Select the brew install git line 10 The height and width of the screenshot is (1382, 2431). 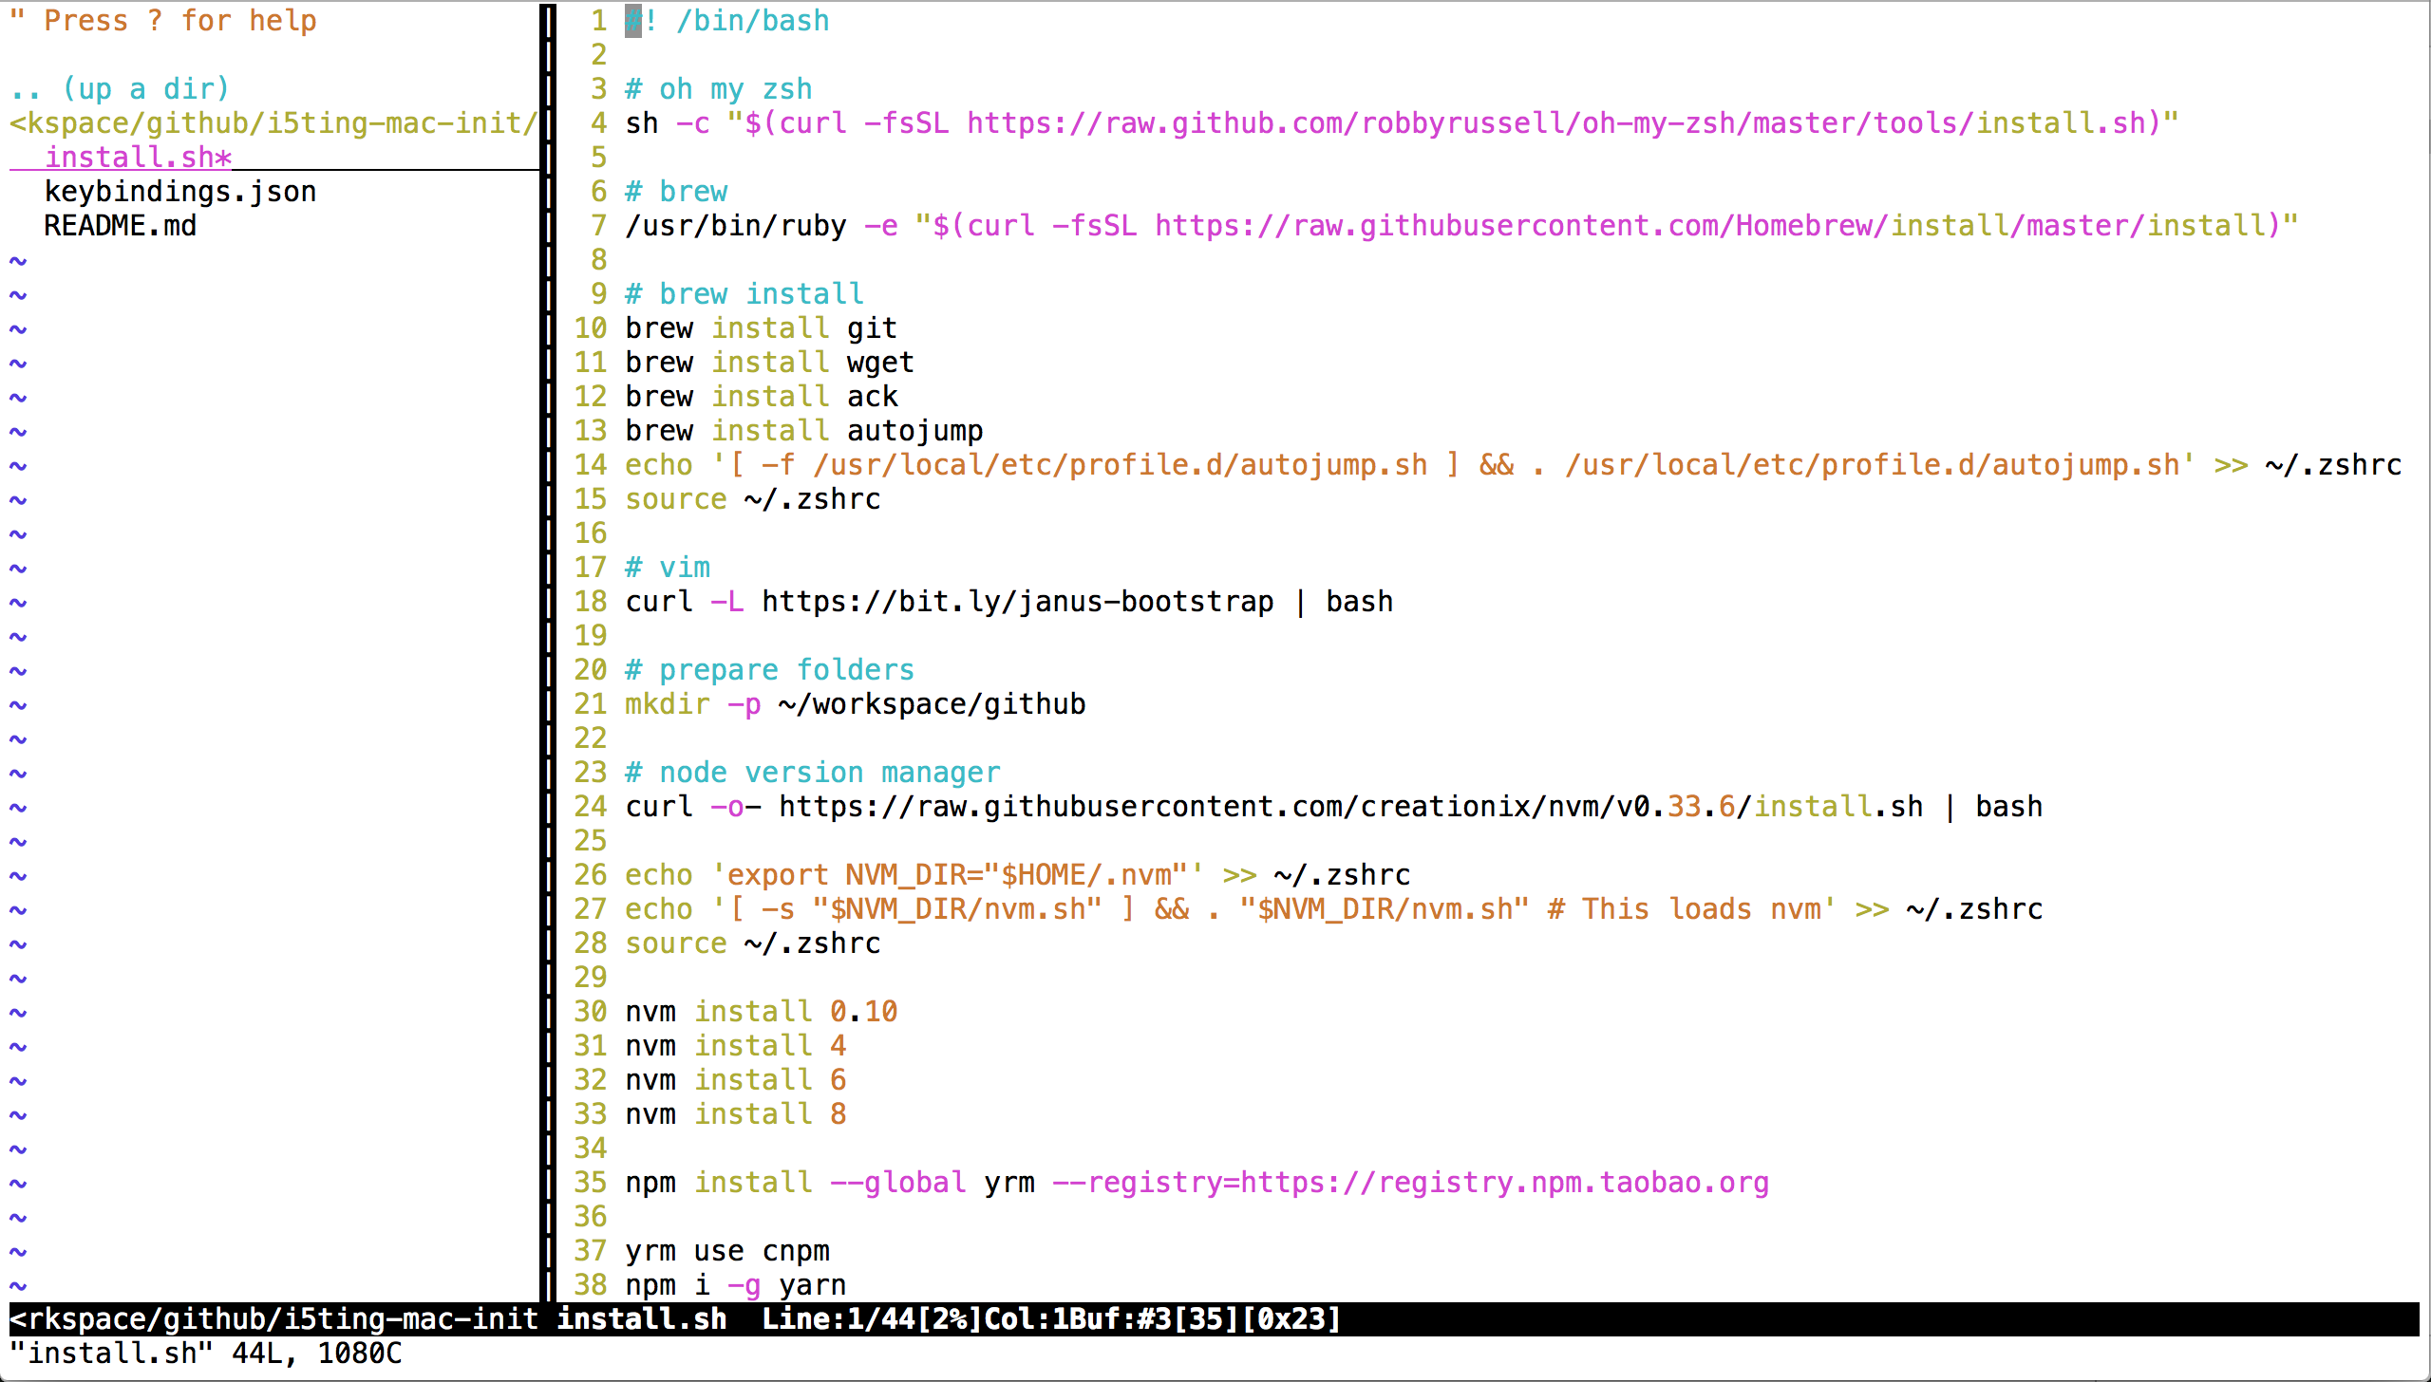point(762,328)
